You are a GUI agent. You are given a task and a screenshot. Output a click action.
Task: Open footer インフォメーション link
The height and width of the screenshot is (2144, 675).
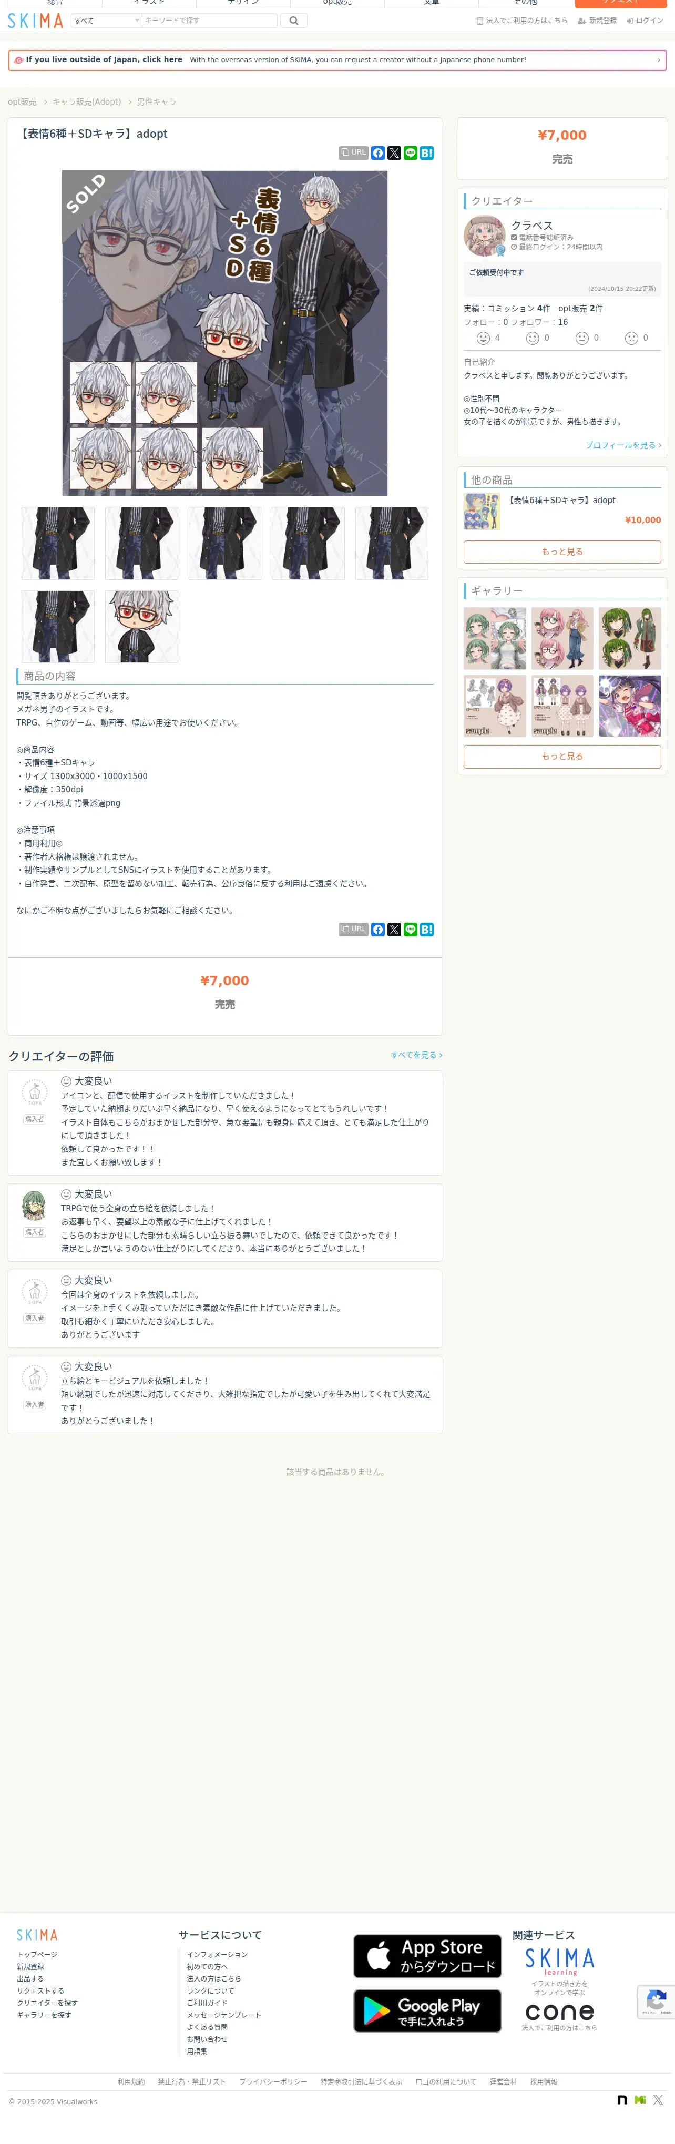pyautogui.click(x=217, y=1955)
